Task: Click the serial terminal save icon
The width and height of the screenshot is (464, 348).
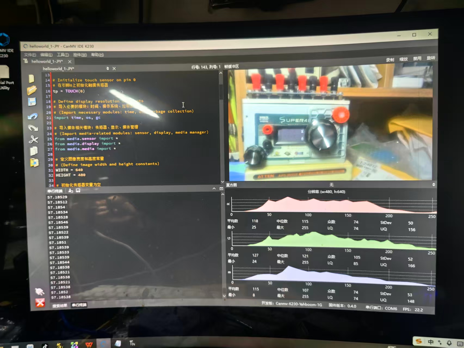Action: point(78,190)
